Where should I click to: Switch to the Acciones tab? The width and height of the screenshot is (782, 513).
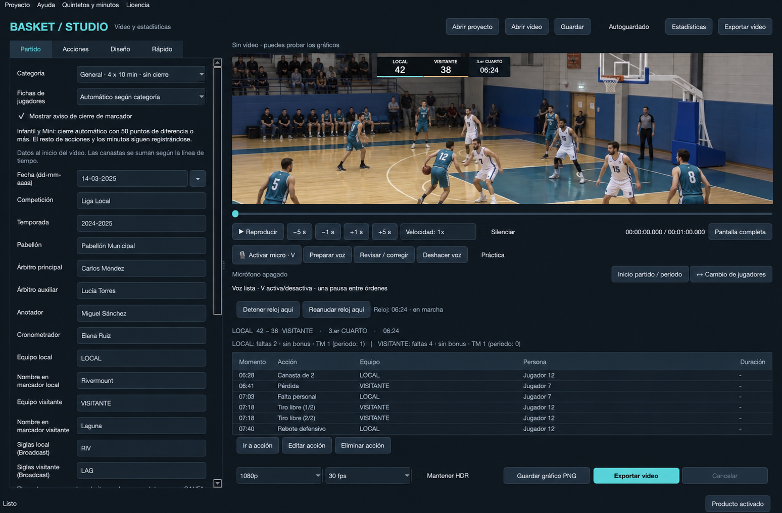(75, 49)
